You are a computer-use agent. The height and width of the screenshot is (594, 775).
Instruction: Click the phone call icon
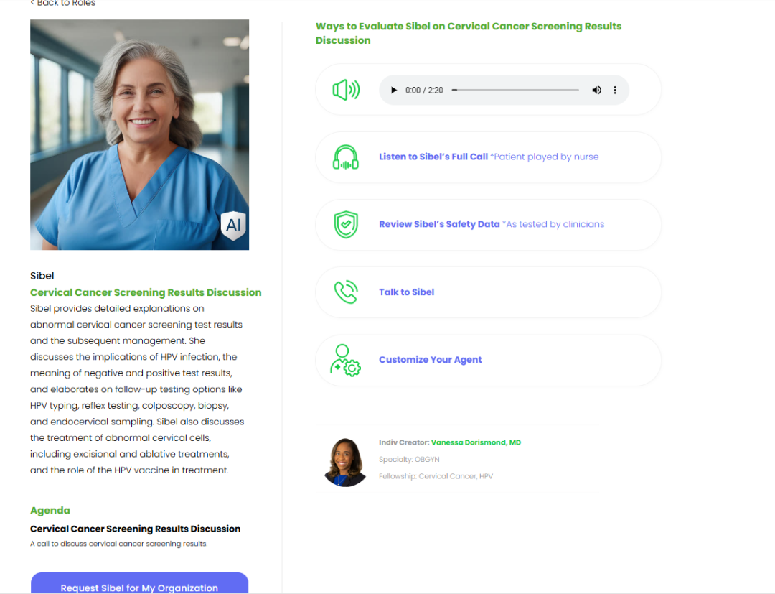(x=346, y=292)
